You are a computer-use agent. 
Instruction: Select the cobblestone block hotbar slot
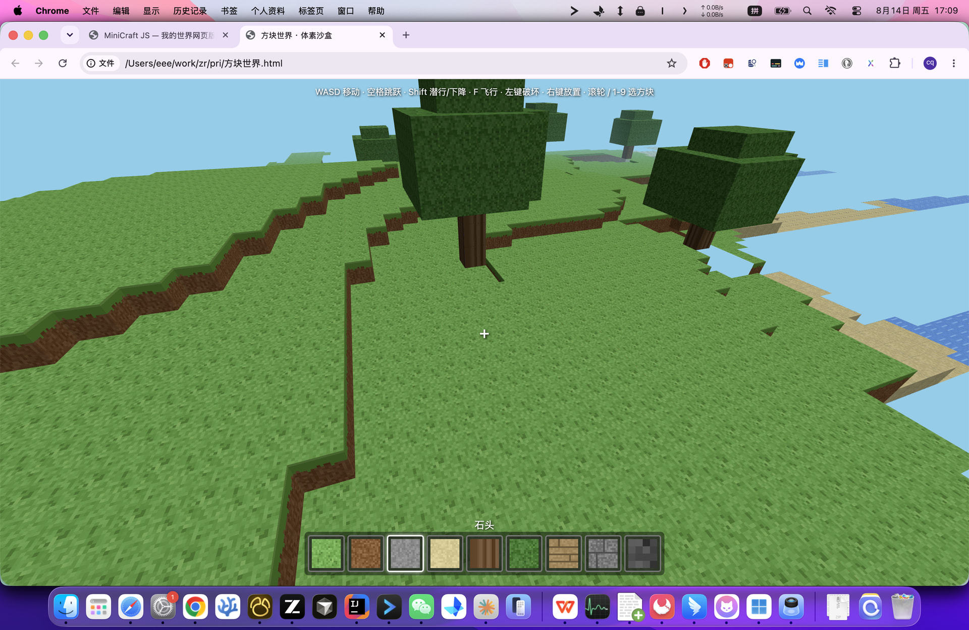(x=603, y=553)
